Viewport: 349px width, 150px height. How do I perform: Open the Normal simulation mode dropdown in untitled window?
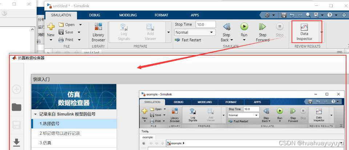click(195, 32)
